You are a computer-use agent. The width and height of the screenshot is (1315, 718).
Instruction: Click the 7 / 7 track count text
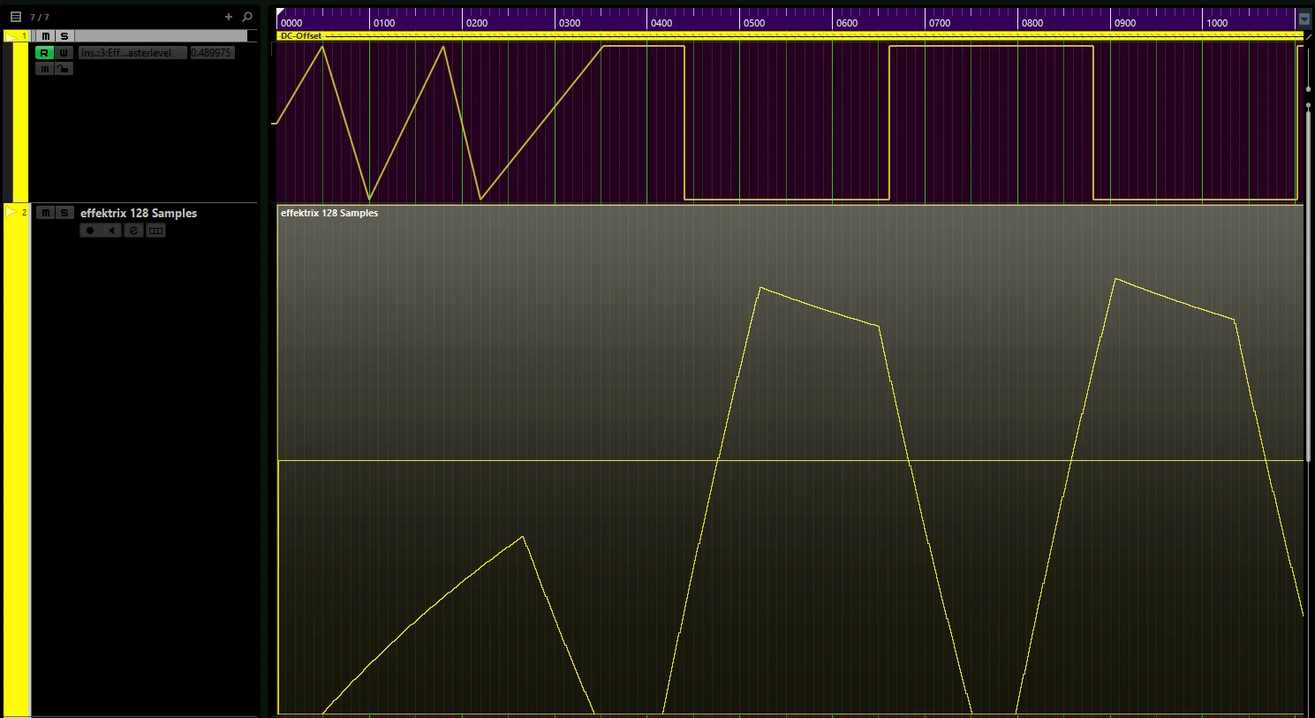coord(40,18)
